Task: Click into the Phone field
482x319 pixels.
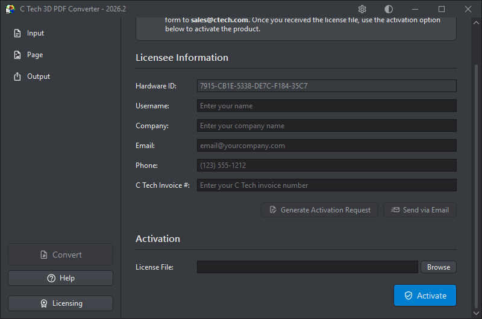Action: pyautogui.click(x=327, y=165)
